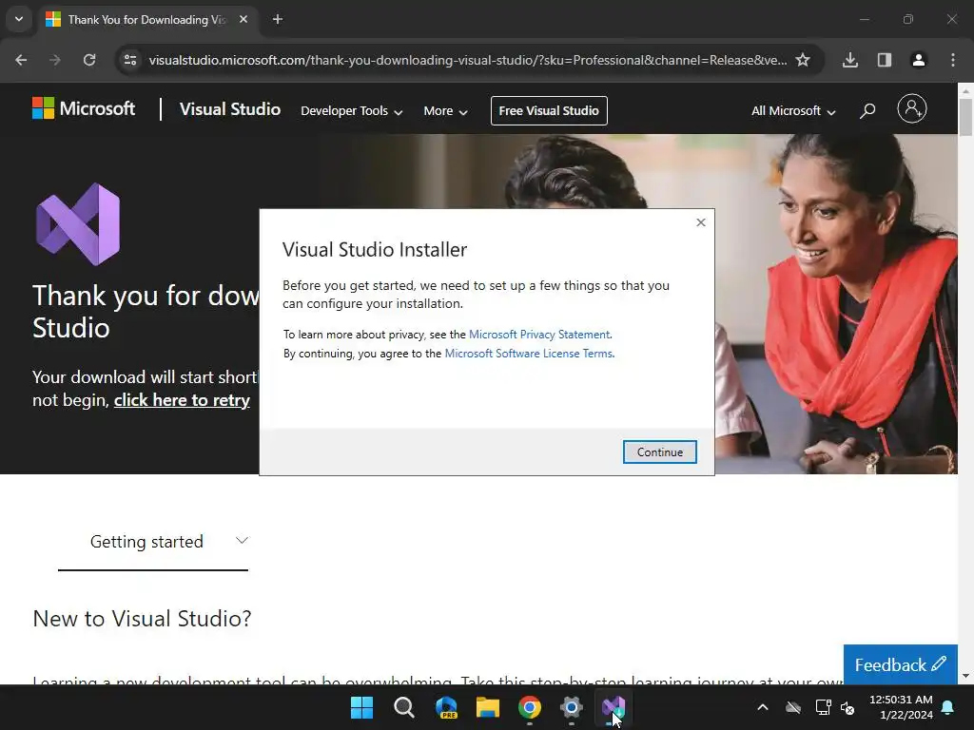Open taskbar Search

(x=403, y=707)
